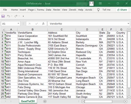
Task: Open the Formulas tab
Action: tap(41, 10)
